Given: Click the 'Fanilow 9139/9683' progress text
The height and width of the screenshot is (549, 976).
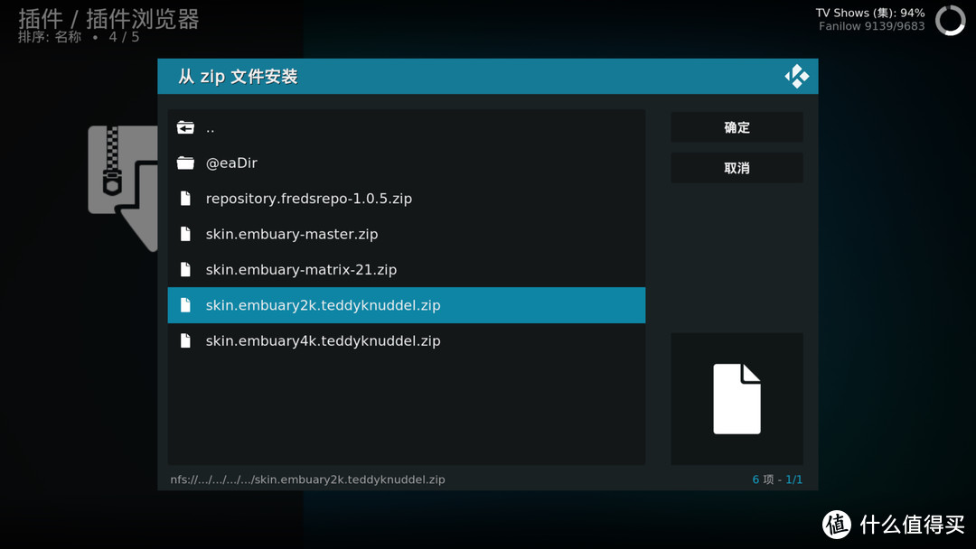Looking at the screenshot, I should pyautogui.click(x=871, y=26).
